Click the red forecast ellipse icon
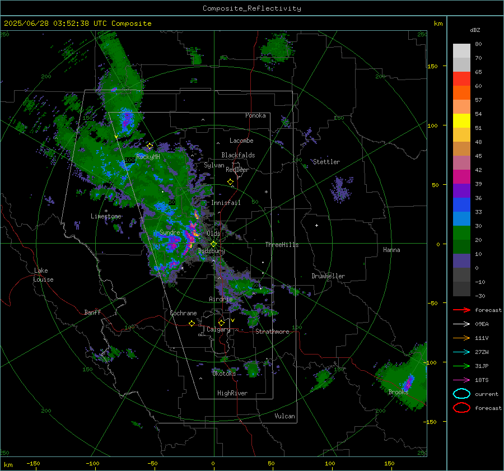Viewport: 504px width, 471px height. [x=461, y=408]
